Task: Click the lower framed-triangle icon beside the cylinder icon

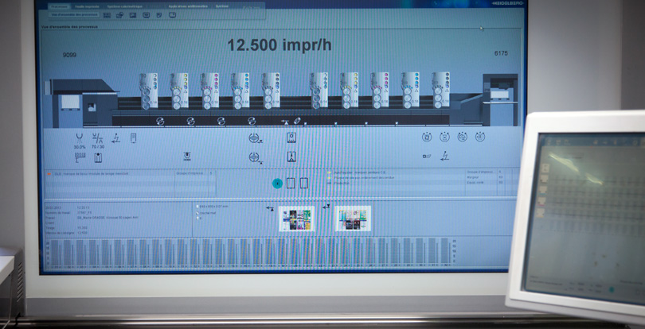Action: [291, 157]
